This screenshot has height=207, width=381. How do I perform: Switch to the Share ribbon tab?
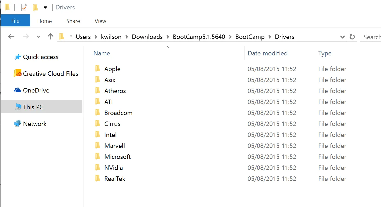coord(73,21)
